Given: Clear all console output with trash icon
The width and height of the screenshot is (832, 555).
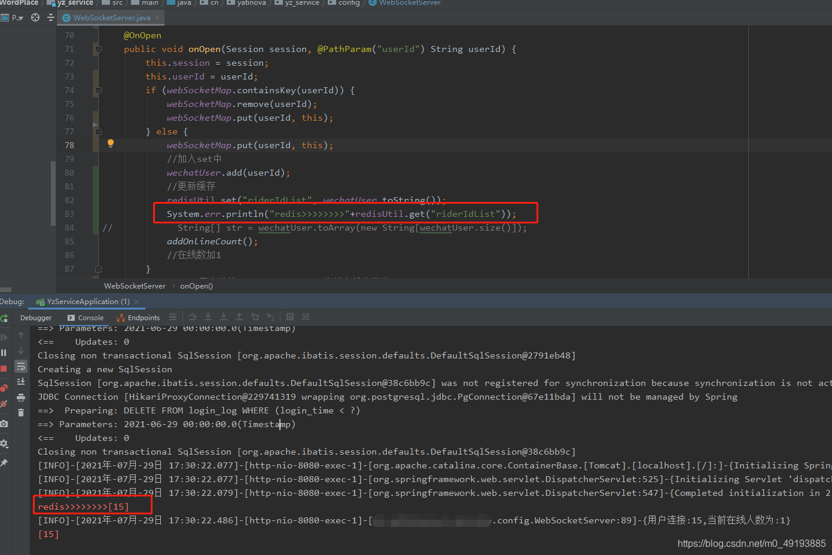Looking at the screenshot, I should point(21,412).
